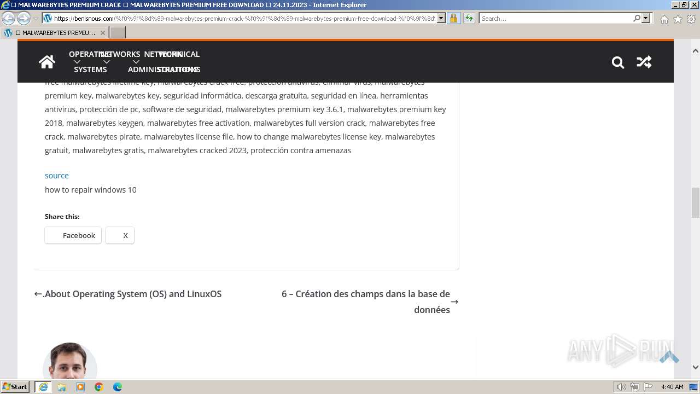Follow the source link
This screenshot has height=394, width=700.
click(57, 175)
